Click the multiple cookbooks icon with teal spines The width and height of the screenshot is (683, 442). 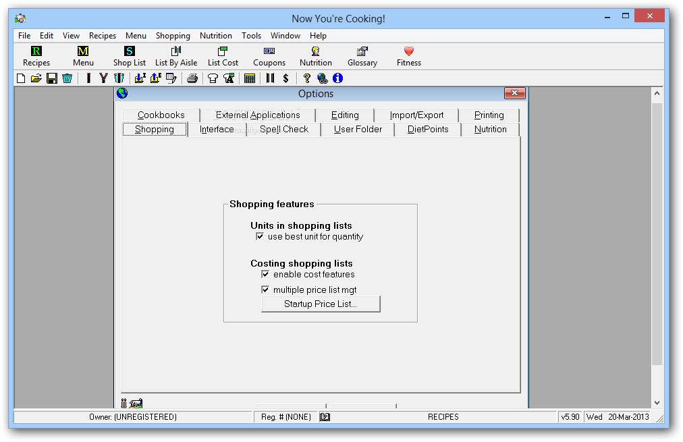119,78
